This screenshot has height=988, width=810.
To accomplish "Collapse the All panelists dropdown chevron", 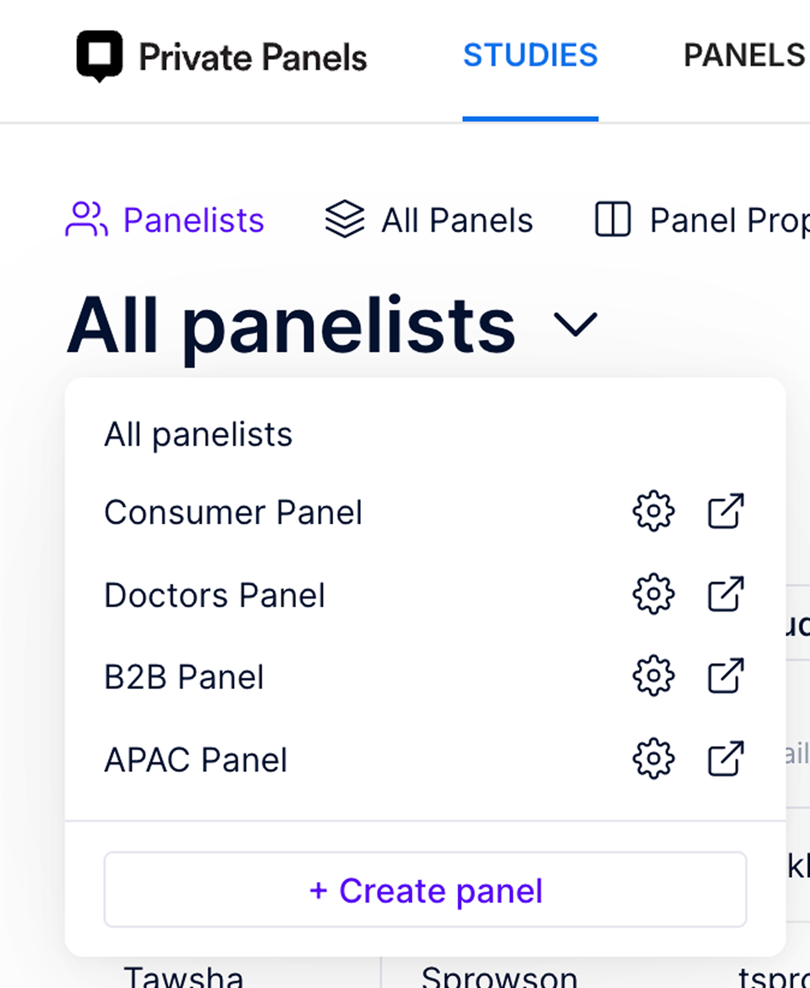I will (575, 324).
